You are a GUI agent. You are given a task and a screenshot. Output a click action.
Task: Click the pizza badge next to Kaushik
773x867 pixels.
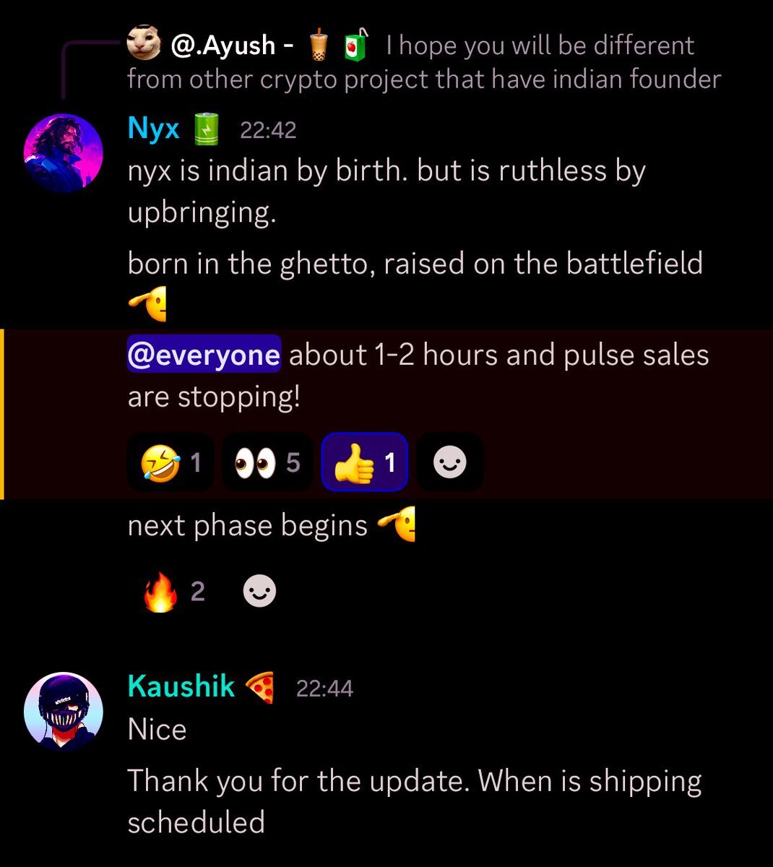[260, 687]
